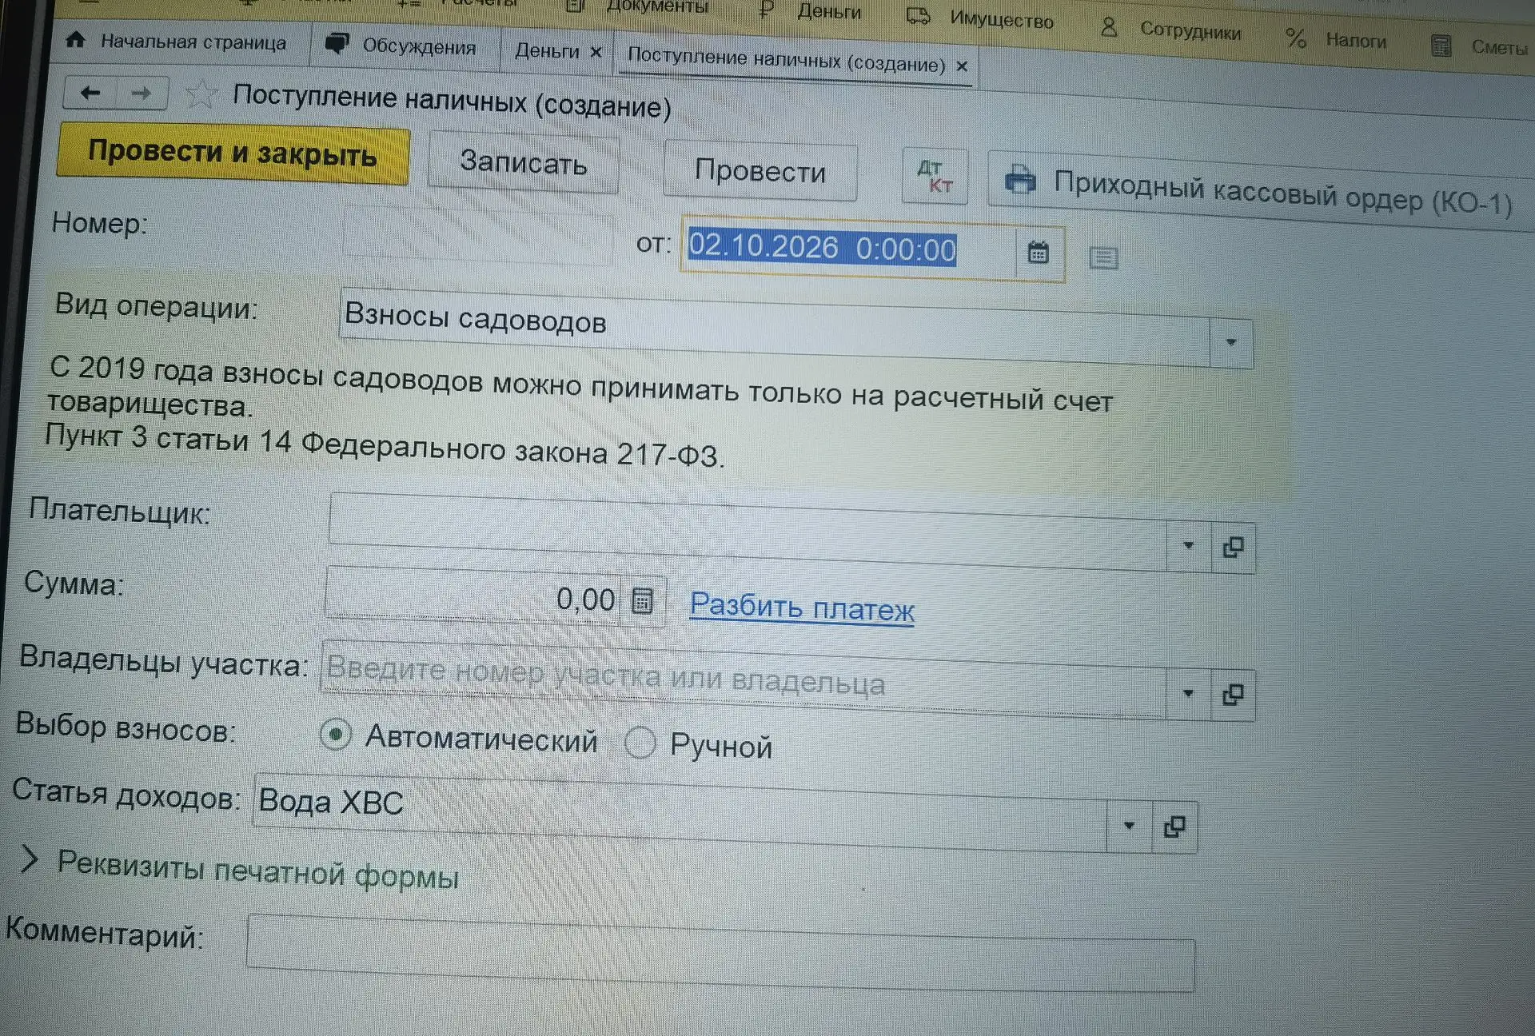1535x1036 pixels.
Task: Open calculator icon in Сумма field
Action: tap(643, 600)
